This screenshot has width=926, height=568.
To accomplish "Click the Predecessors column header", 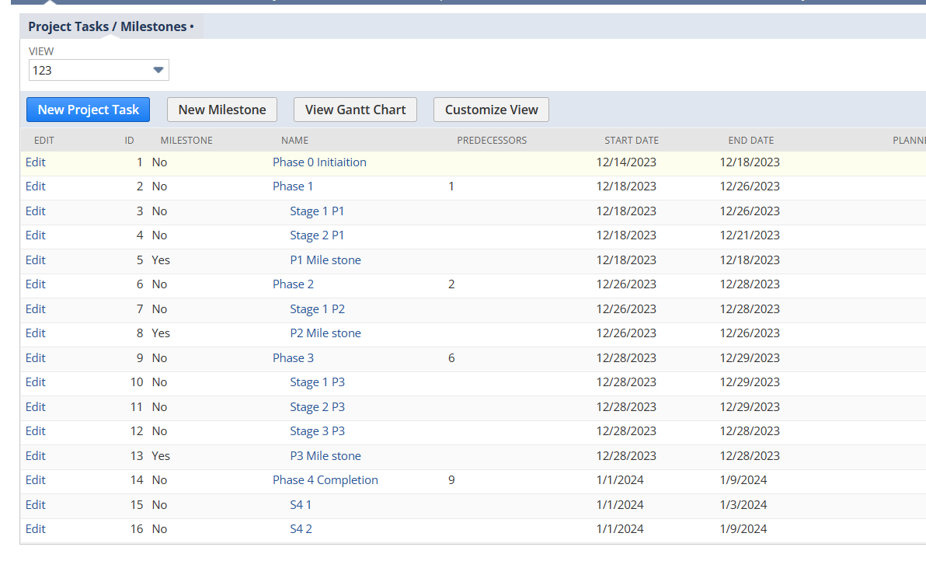I will [491, 141].
